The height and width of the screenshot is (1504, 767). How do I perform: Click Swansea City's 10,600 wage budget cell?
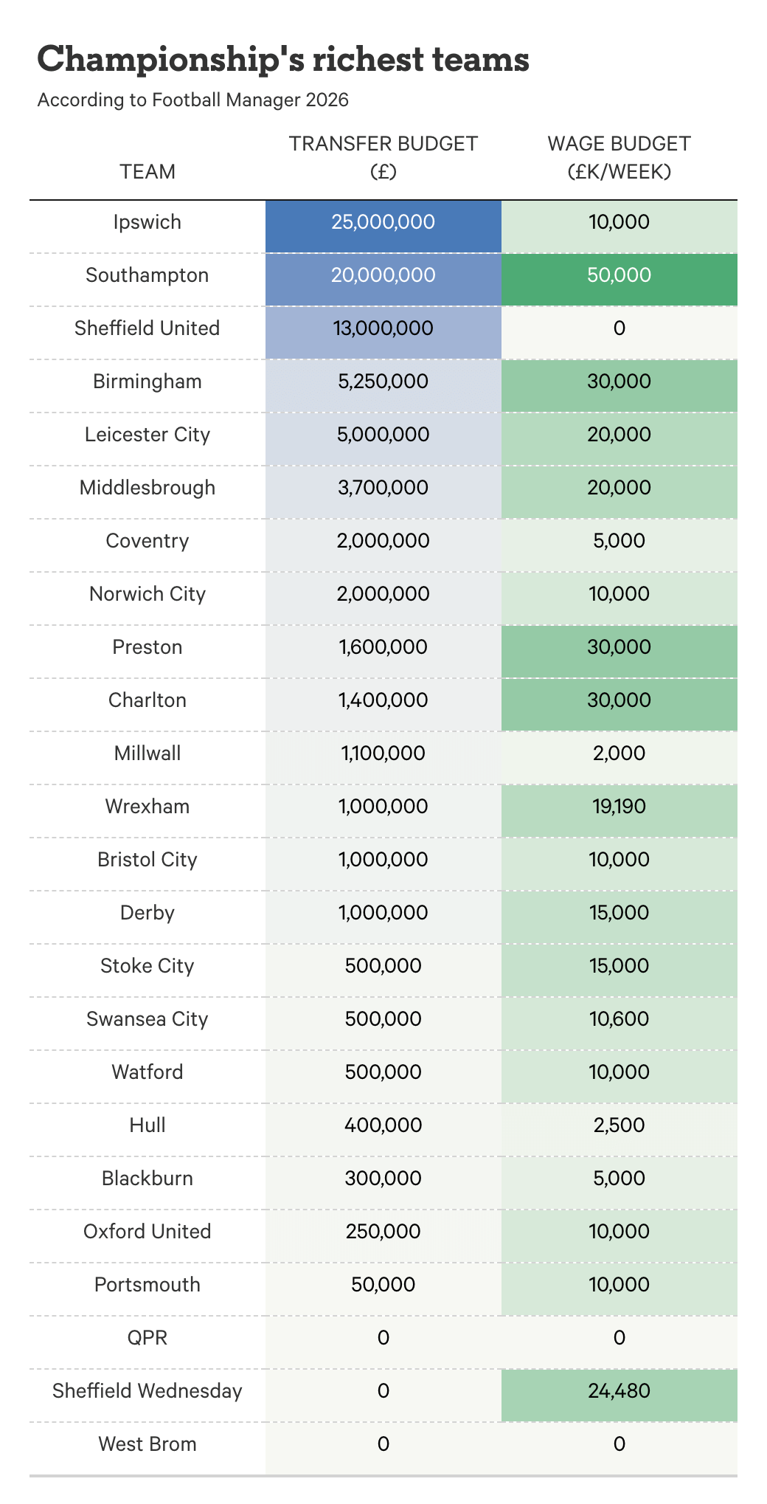coord(619,1019)
